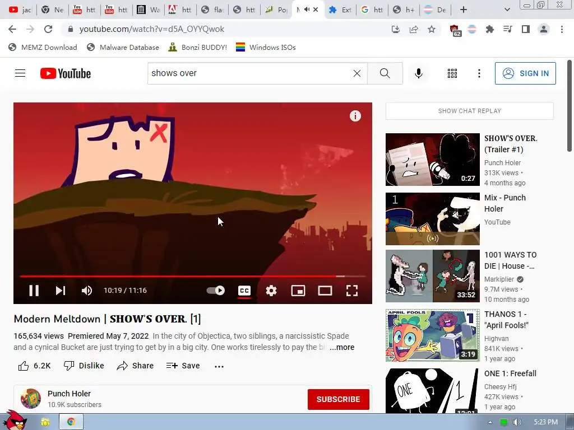This screenshot has width=574, height=430.
Task: Click the search magnifier button
Action: click(385, 73)
